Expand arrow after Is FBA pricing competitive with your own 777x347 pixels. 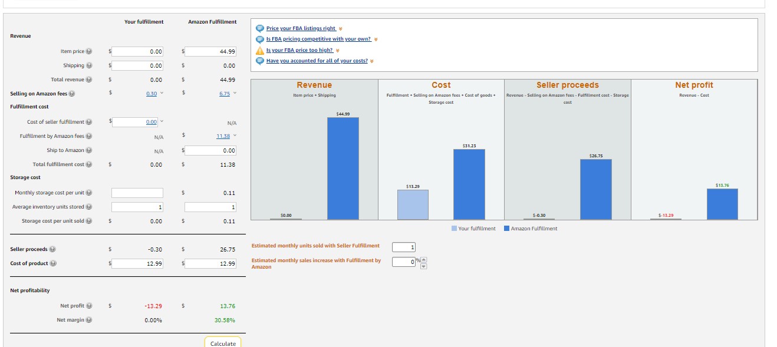376,39
